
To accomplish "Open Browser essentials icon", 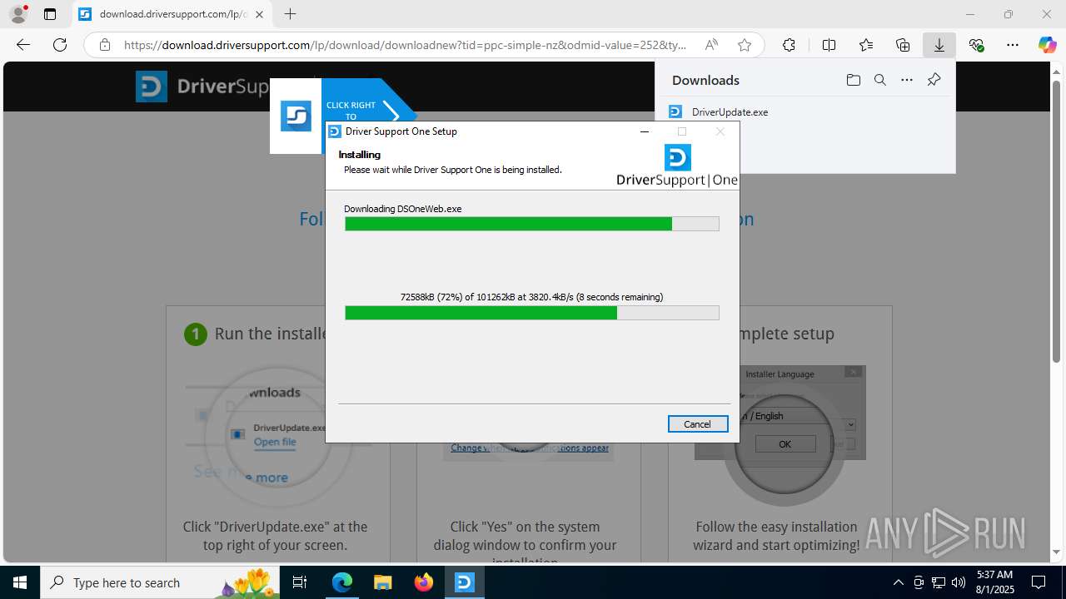I will point(976,45).
